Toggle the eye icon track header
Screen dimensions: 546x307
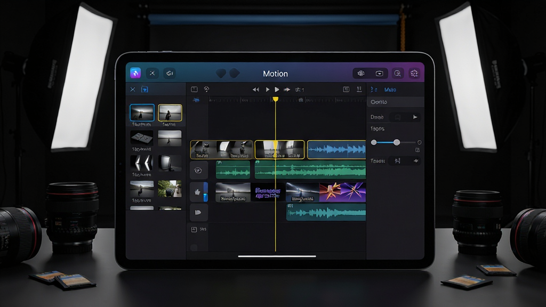click(x=198, y=170)
